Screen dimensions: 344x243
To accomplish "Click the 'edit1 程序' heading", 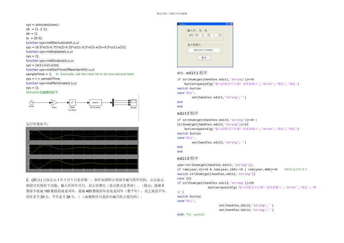I will click(197, 73).
